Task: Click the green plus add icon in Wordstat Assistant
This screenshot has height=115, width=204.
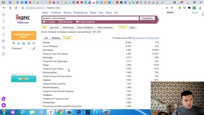Action: (13, 43)
